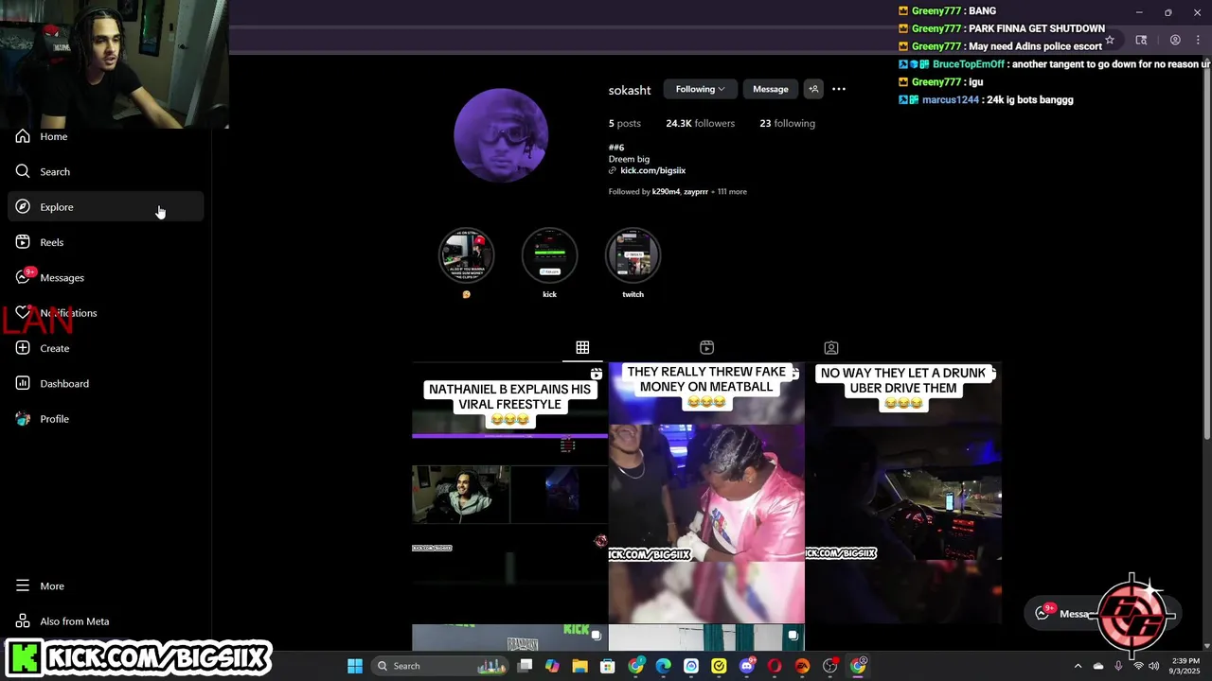
Task: Open OBS Studio from taskbar
Action: [830, 666]
